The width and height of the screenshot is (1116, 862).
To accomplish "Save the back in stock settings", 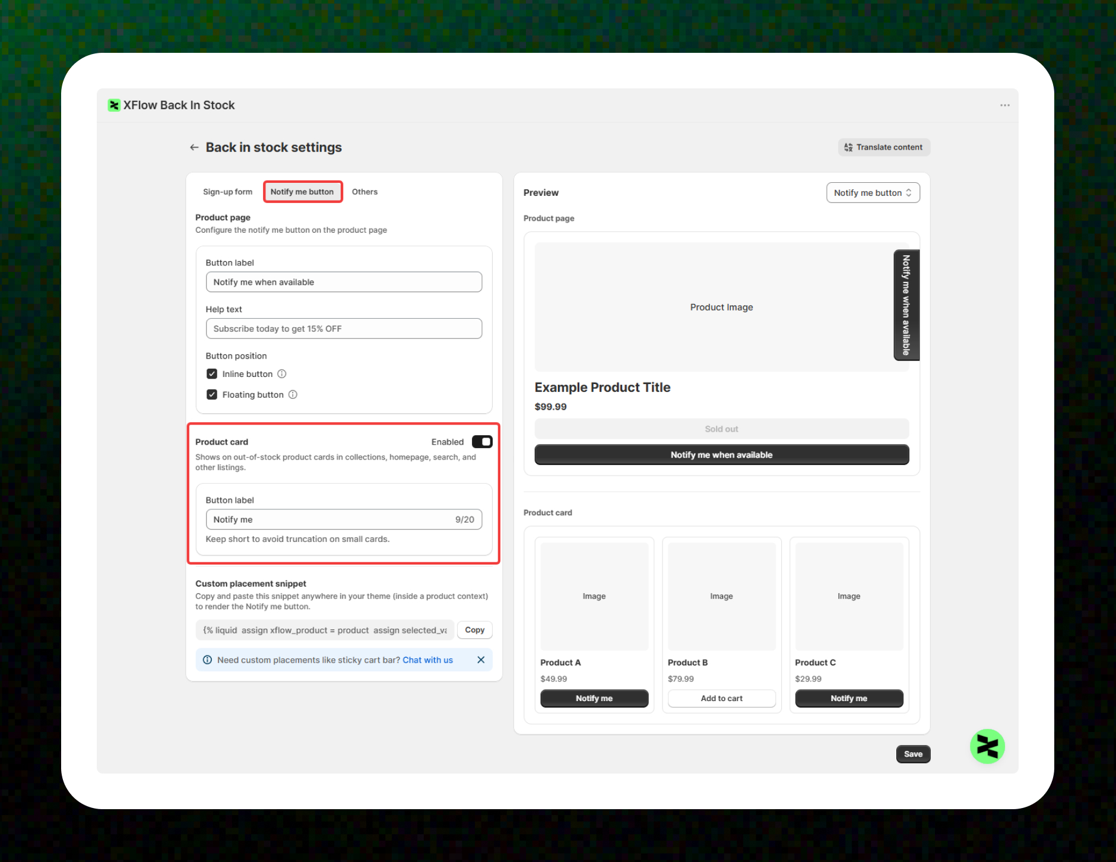I will click(913, 754).
